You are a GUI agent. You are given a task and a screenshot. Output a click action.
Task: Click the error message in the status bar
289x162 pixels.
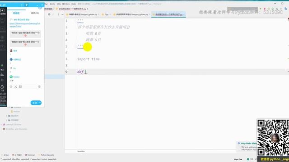29,159
